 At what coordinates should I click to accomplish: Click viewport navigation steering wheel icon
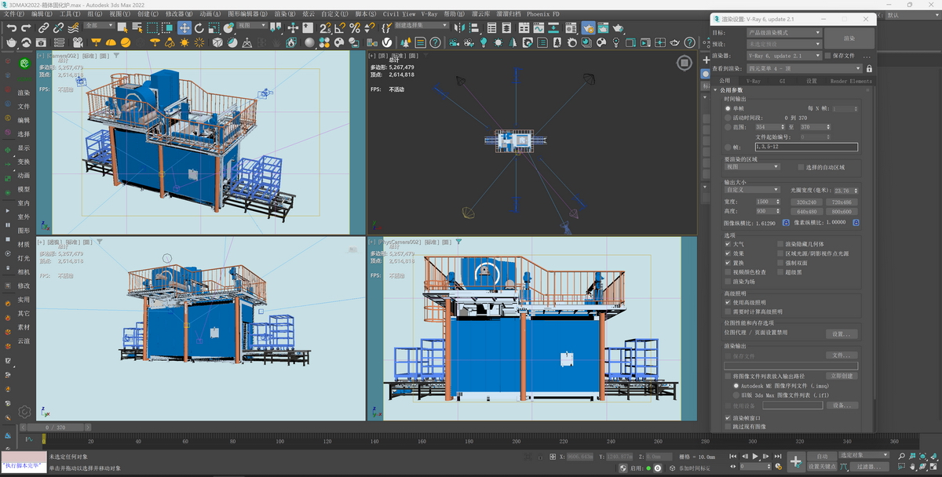[x=685, y=63]
